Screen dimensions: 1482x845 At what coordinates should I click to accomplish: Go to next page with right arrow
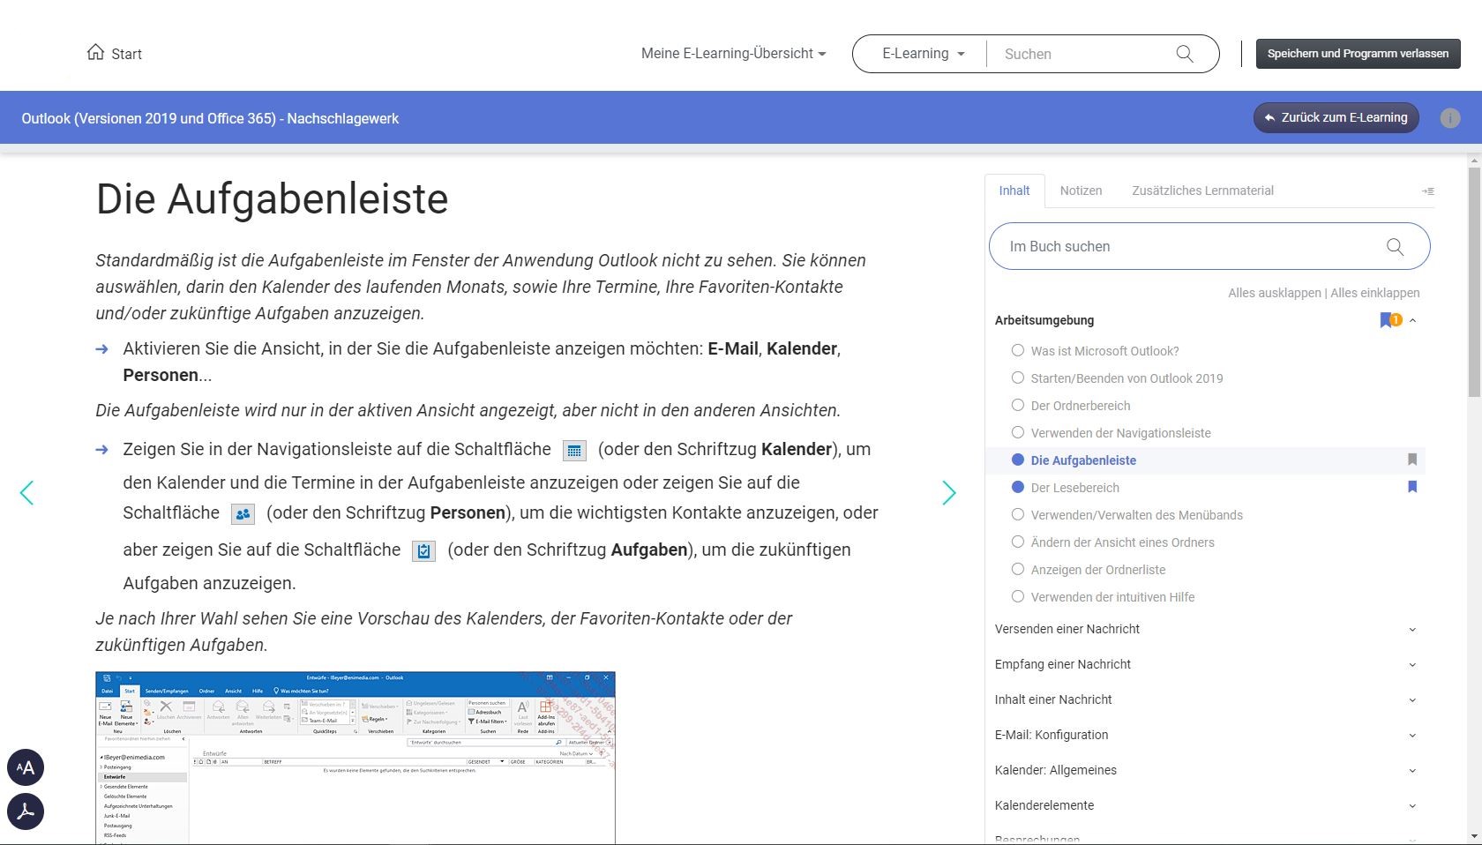(x=949, y=493)
